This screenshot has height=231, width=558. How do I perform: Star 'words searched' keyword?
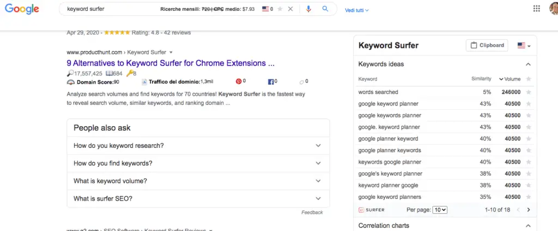(529, 92)
